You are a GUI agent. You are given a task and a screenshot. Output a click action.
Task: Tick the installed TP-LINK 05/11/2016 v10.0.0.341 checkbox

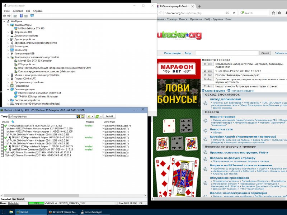pos(2,138)
